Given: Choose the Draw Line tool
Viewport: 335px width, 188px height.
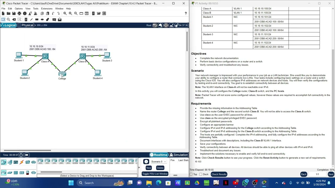Looking at the screenshot, I should [31, 20].
